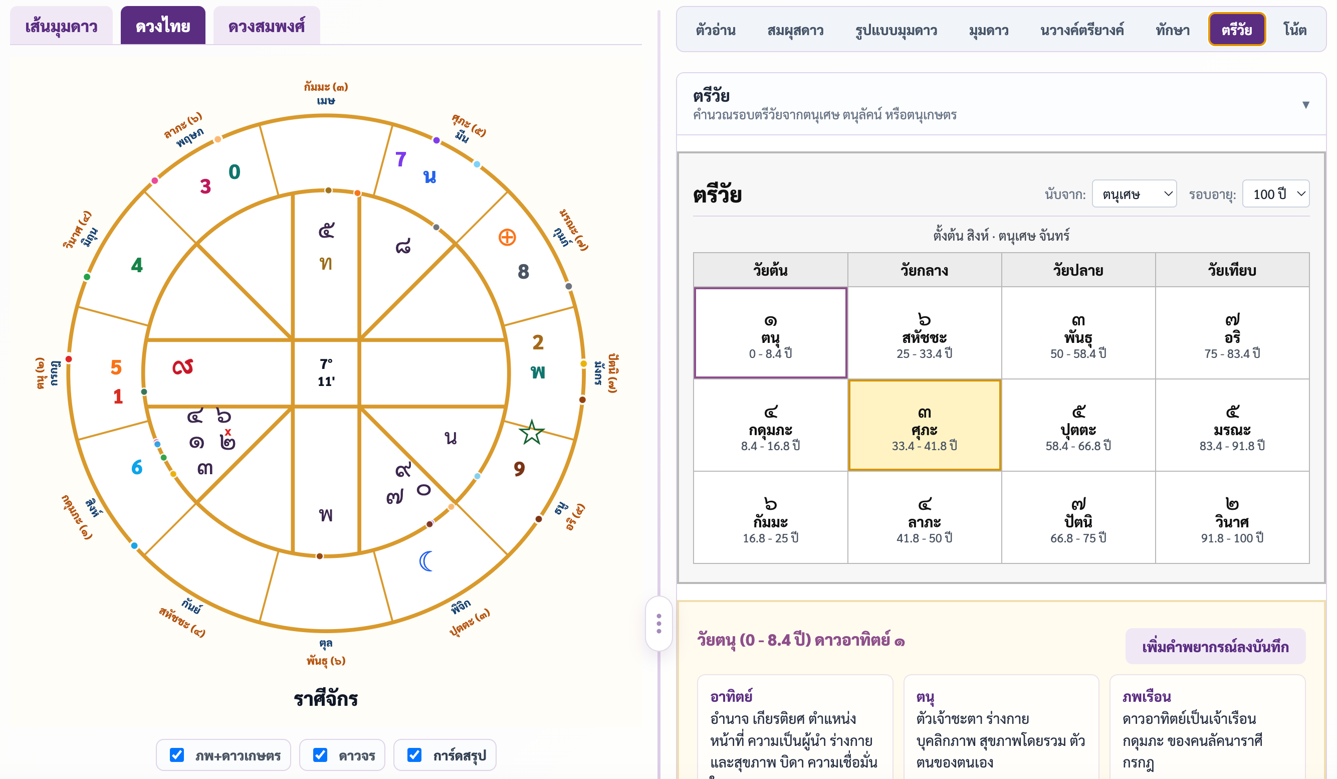Click the orange number 5 in Cancer
This screenshot has height=779, width=1337.
[x=116, y=367]
